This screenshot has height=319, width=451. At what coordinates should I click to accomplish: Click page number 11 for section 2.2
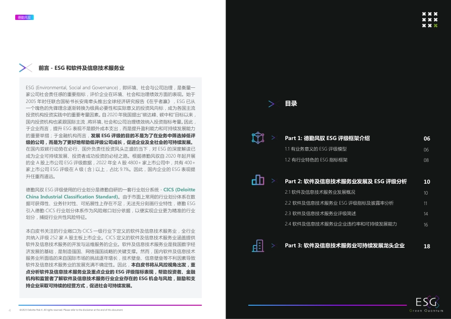coord(426,203)
